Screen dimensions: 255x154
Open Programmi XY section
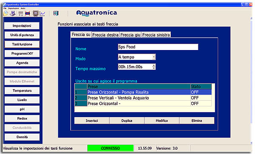(22, 53)
